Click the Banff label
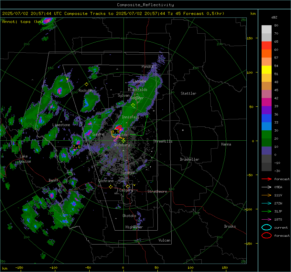This screenshot has height=272, width=291. coord(53,180)
